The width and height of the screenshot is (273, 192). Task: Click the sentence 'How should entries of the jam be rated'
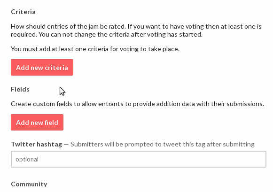68,26
